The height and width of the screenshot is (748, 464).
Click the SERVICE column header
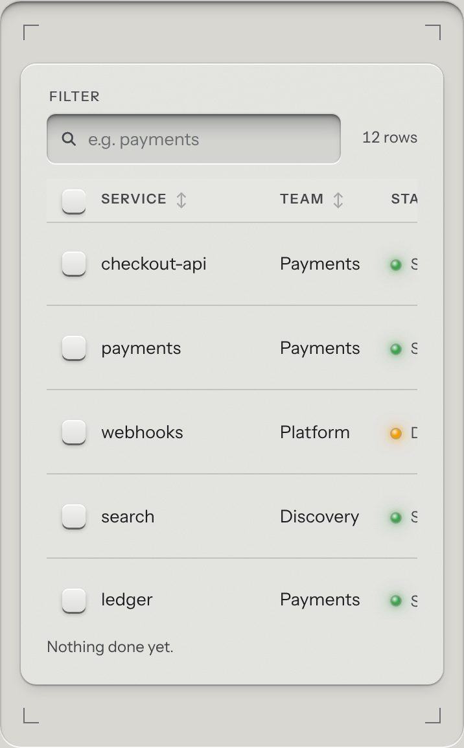(x=134, y=199)
